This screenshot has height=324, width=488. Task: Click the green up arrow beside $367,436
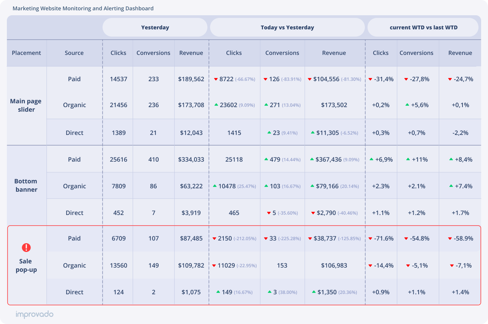click(x=312, y=159)
